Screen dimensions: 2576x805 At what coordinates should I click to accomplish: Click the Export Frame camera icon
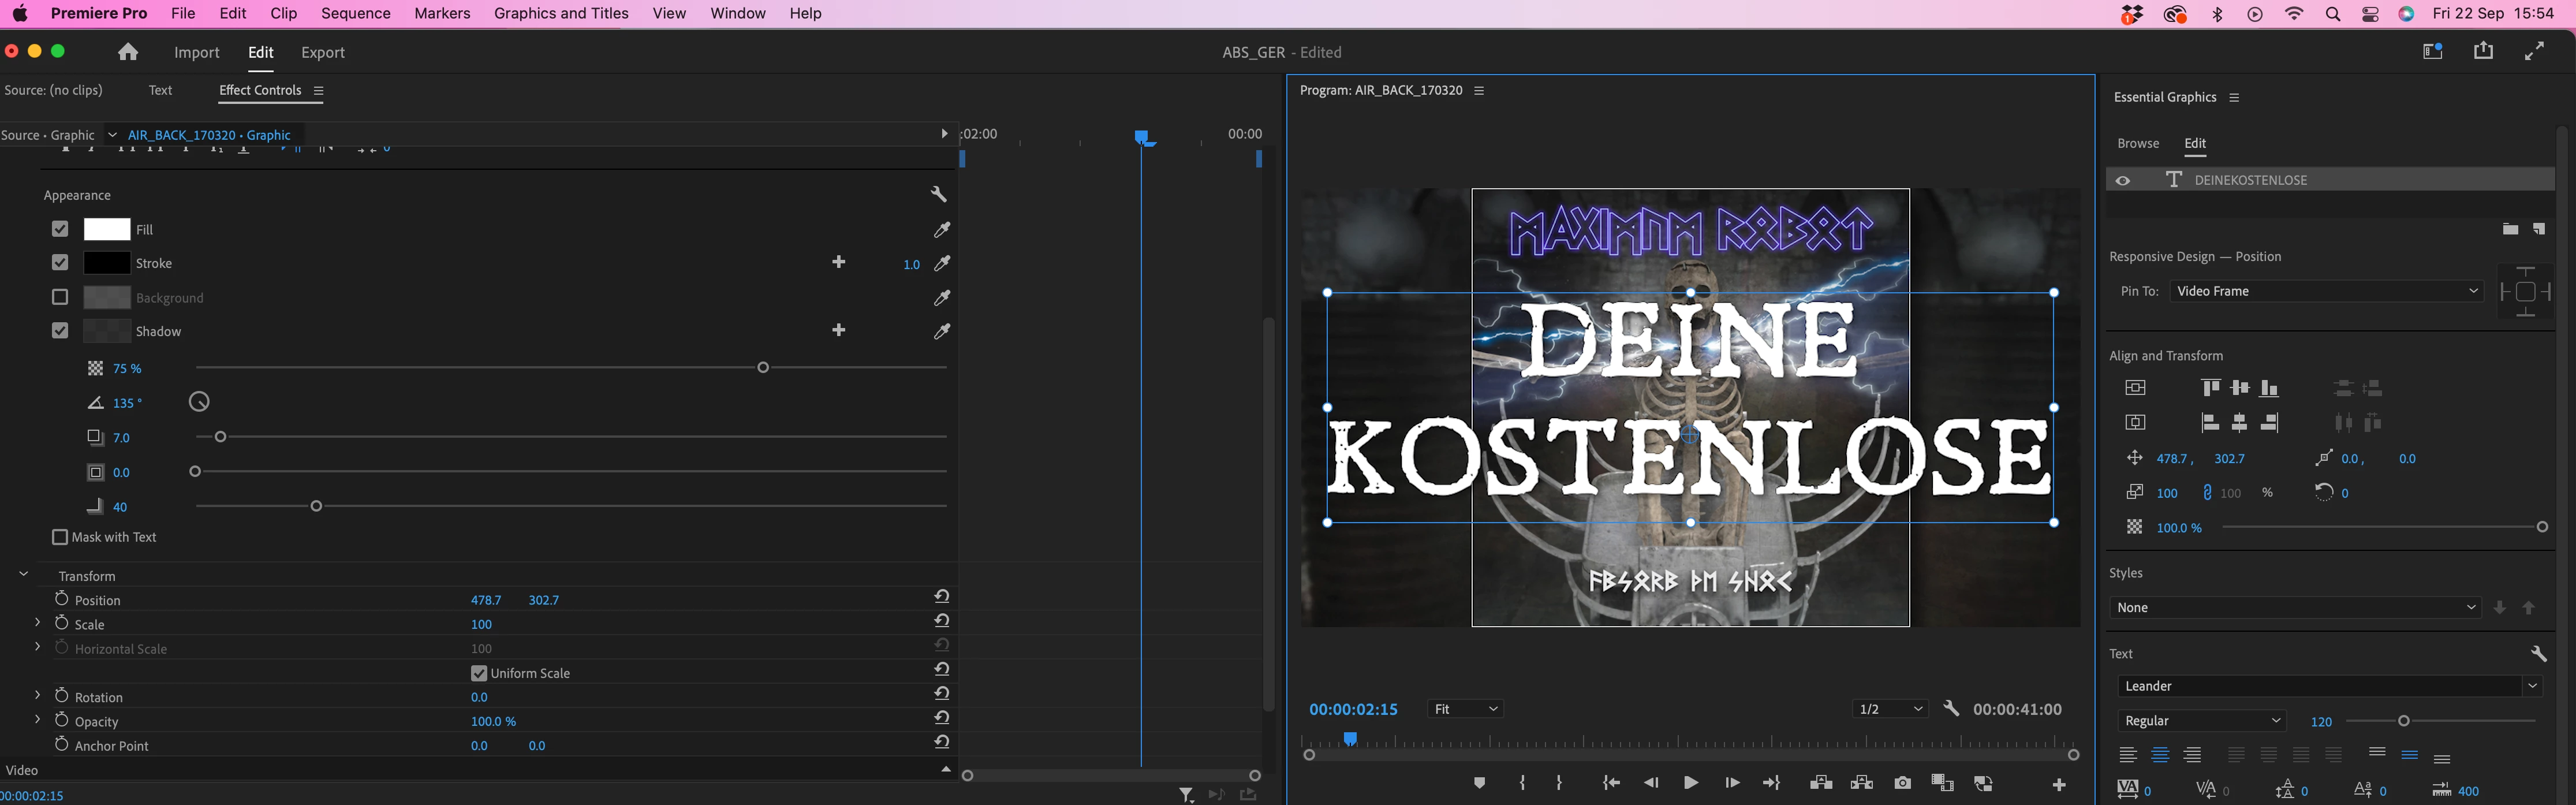tap(1902, 783)
